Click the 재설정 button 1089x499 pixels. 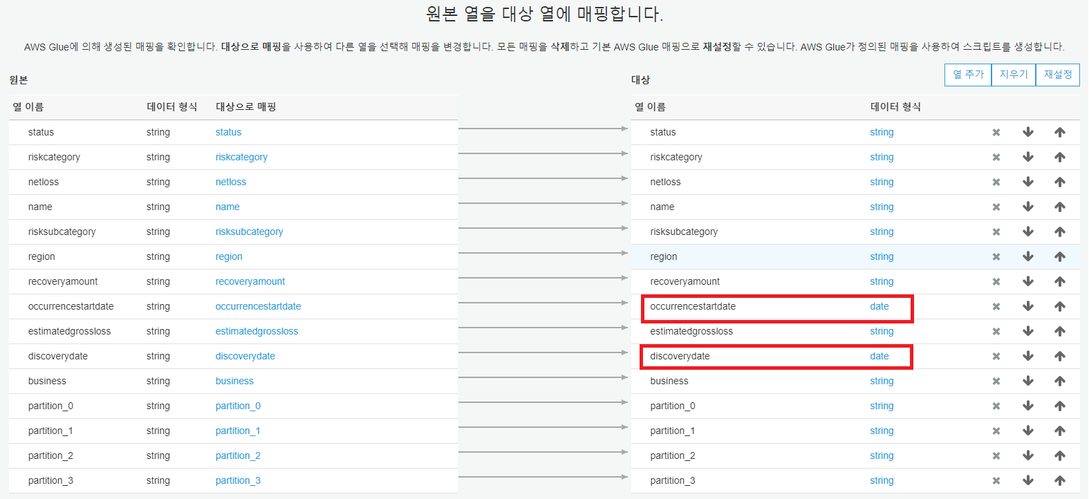pos(1057,75)
